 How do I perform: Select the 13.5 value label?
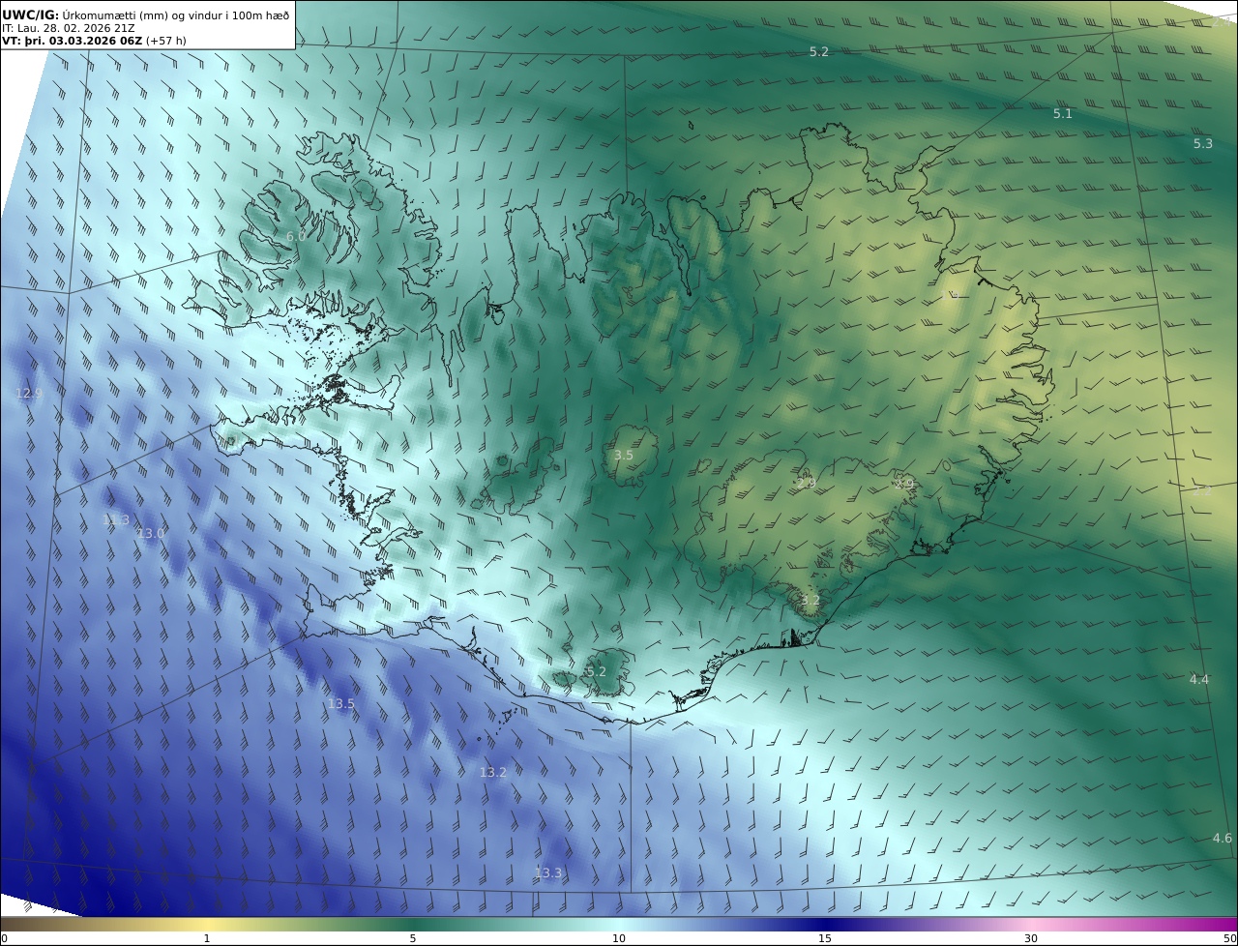click(341, 703)
